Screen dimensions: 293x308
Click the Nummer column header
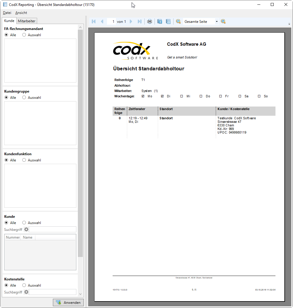[13, 237]
